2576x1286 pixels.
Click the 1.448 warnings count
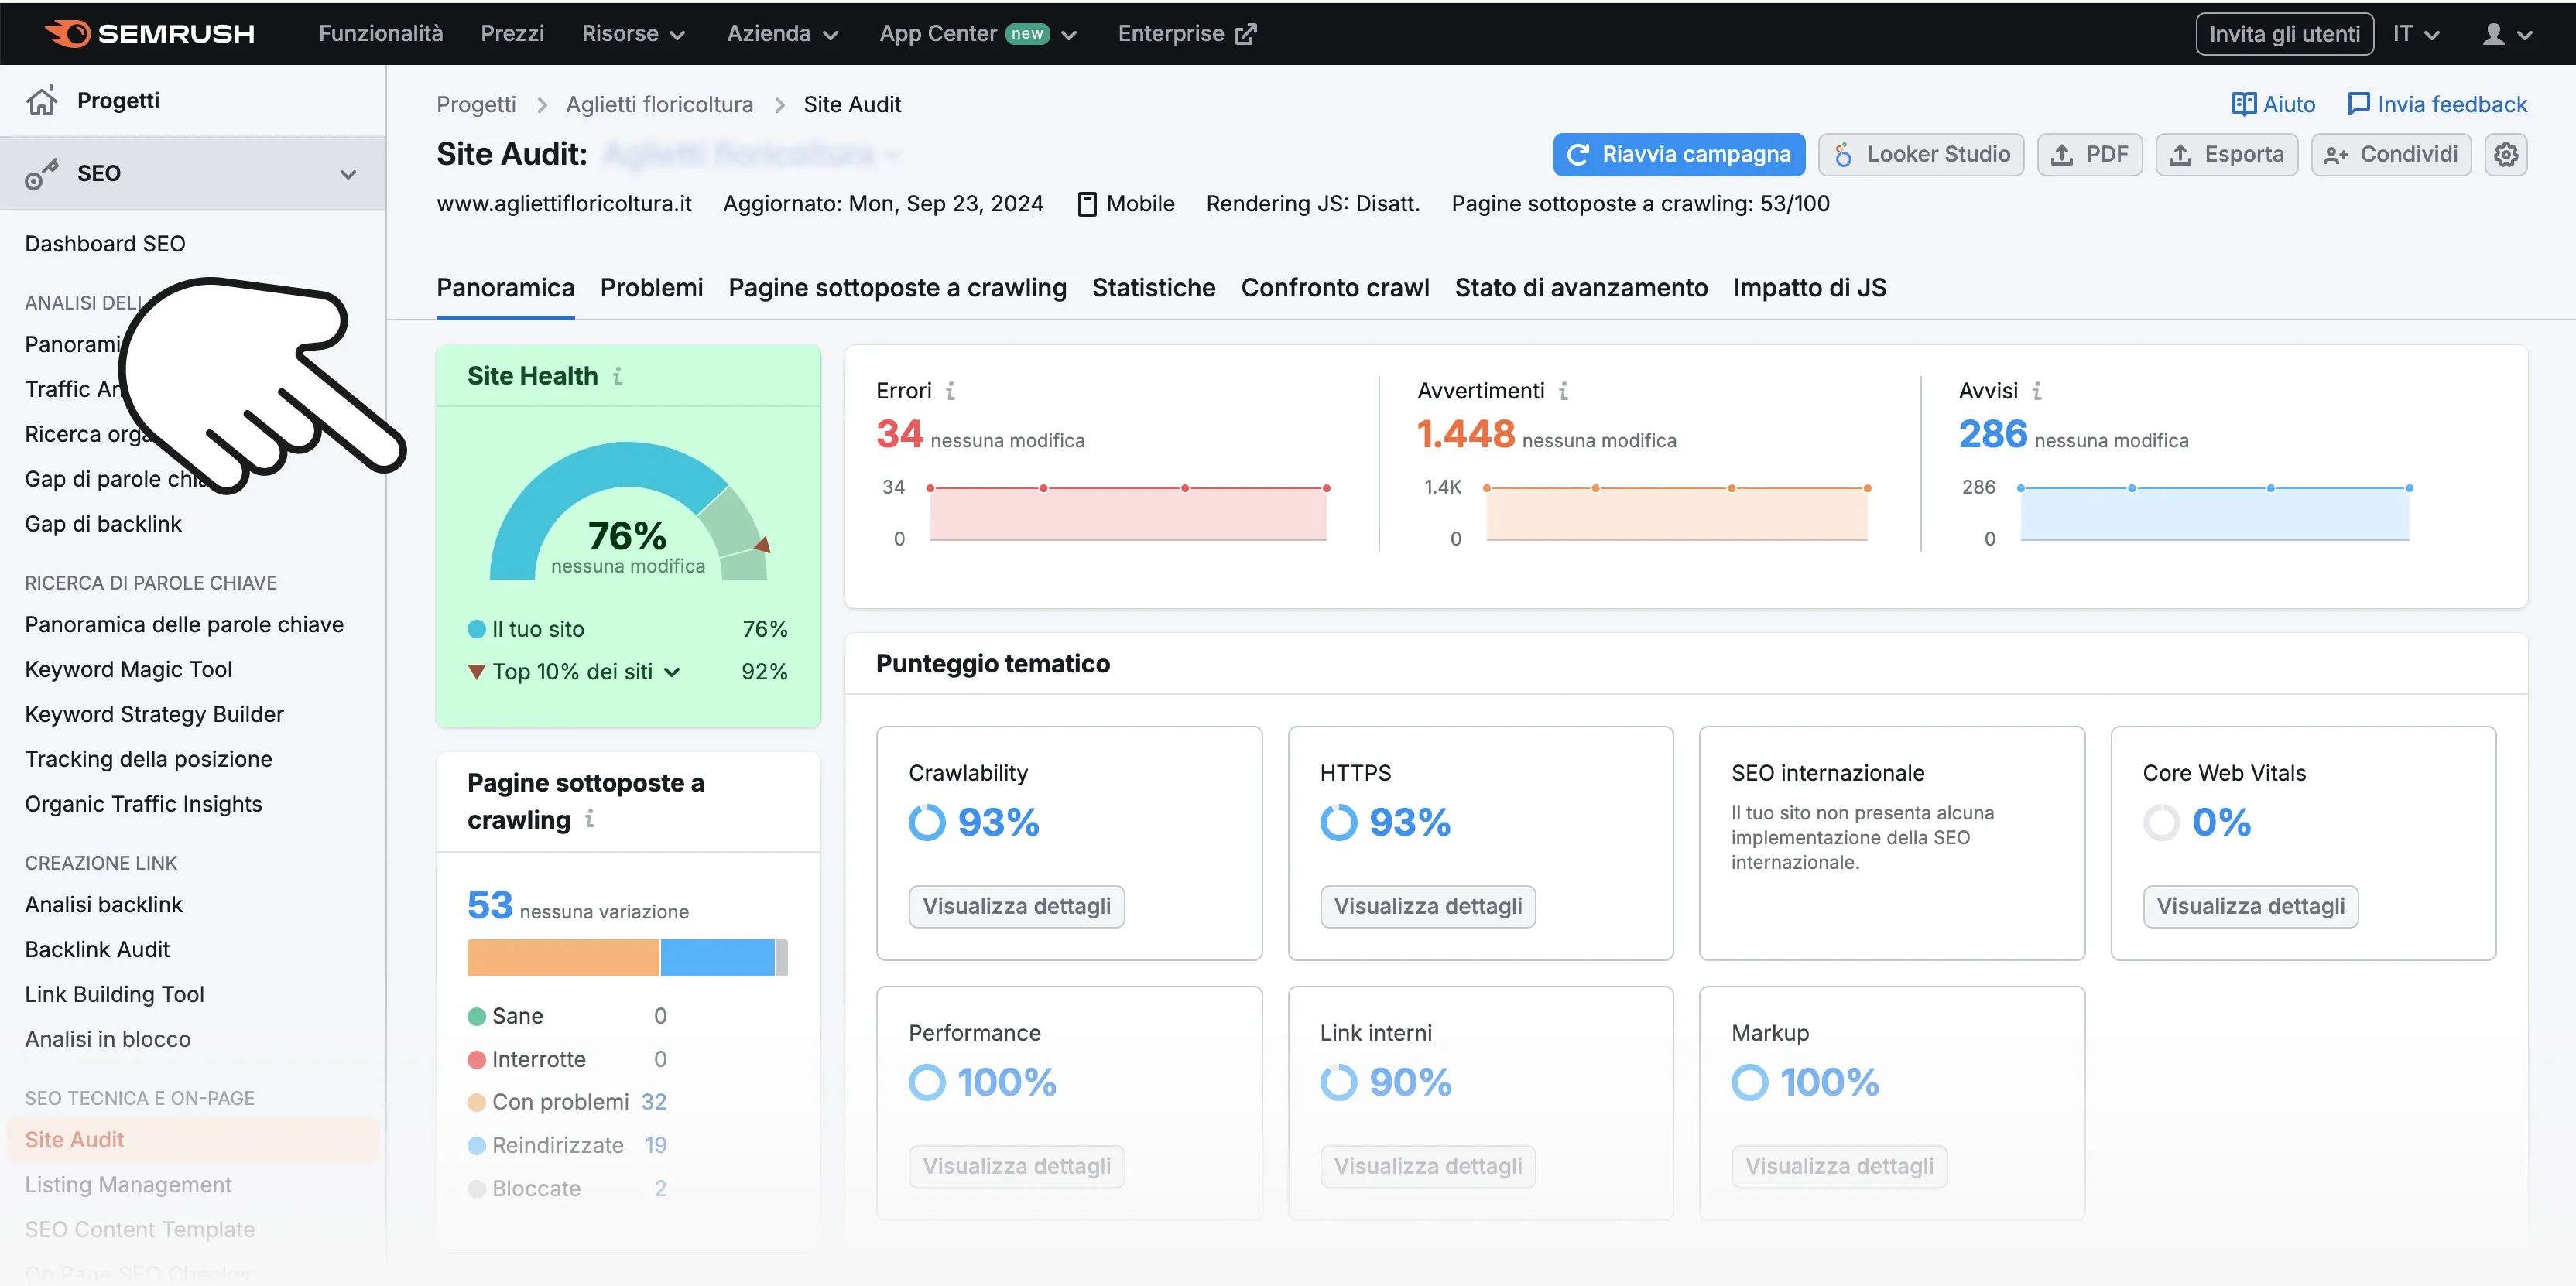(1465, 434)
